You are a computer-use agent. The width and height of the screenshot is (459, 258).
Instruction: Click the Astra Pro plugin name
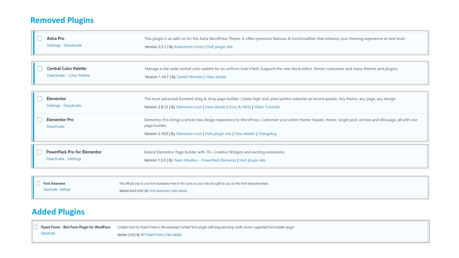tap(56, 39)
